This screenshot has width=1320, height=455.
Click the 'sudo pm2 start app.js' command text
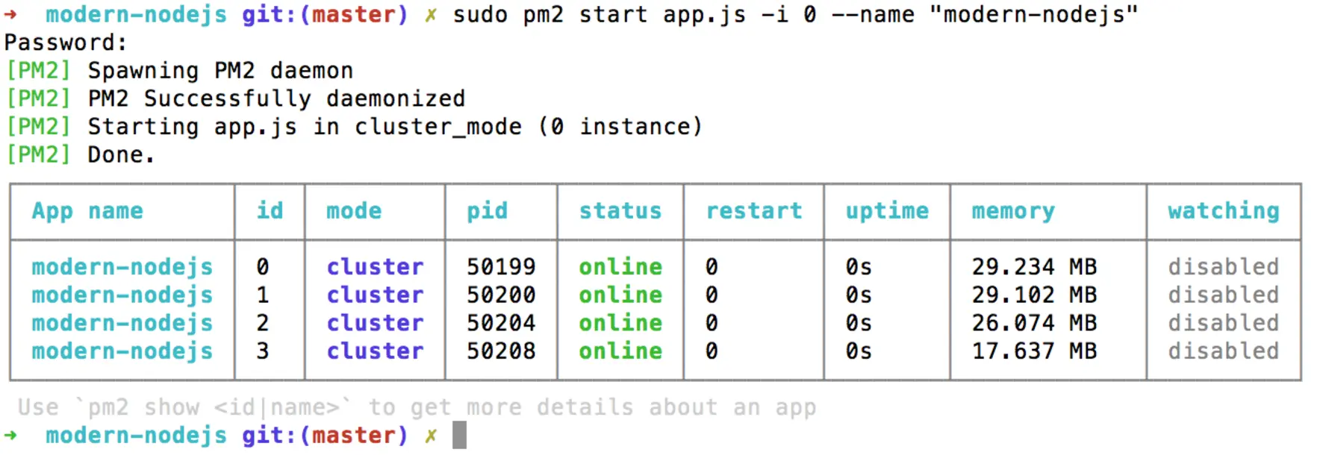click(x=599, y=15)
